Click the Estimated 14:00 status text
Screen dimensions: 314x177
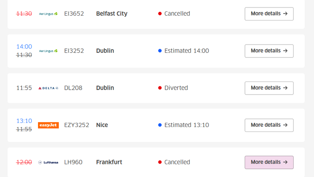(x=186, y=51)
